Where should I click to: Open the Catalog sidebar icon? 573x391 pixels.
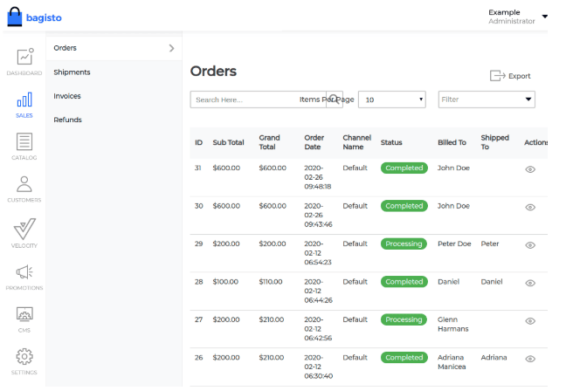[x=24, y=141]
